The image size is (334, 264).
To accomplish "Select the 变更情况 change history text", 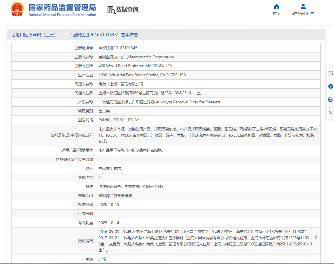I will click(x=208, y=241).
